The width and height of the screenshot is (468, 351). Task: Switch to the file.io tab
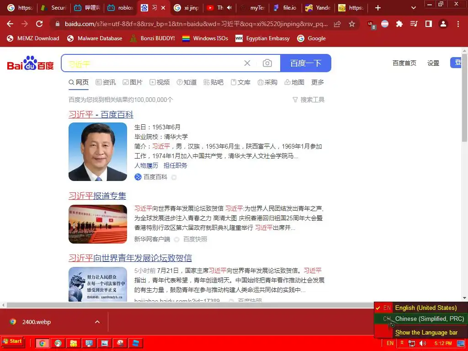(x=285, y=8)
